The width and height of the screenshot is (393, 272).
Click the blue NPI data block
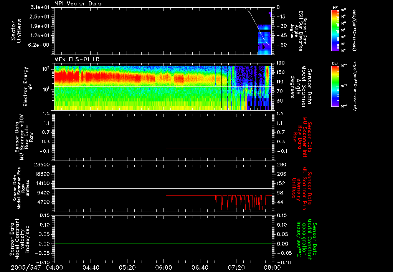coord(265,40)
